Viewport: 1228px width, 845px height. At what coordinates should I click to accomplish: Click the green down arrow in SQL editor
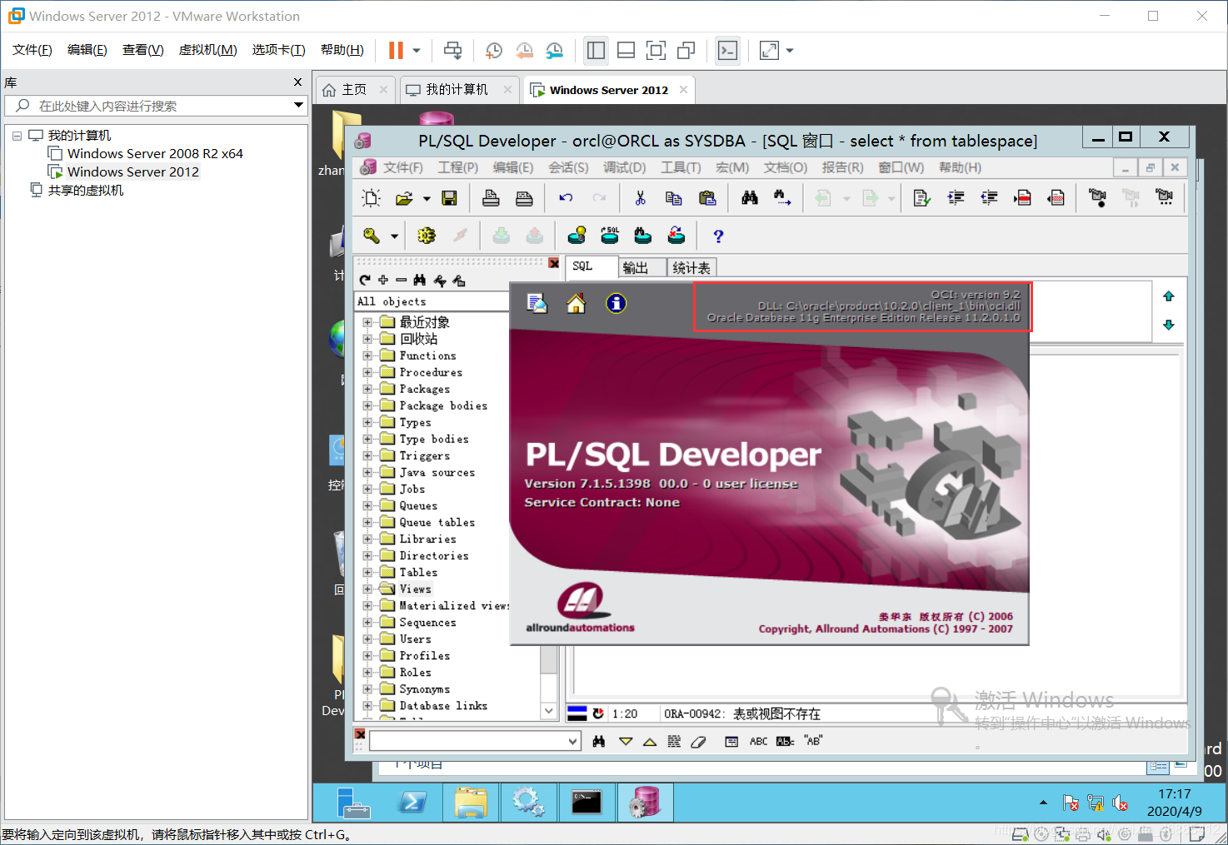coord(1169,325)
